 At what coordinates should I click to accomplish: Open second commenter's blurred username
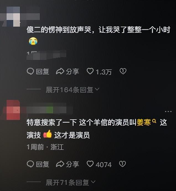coord(47,108)
